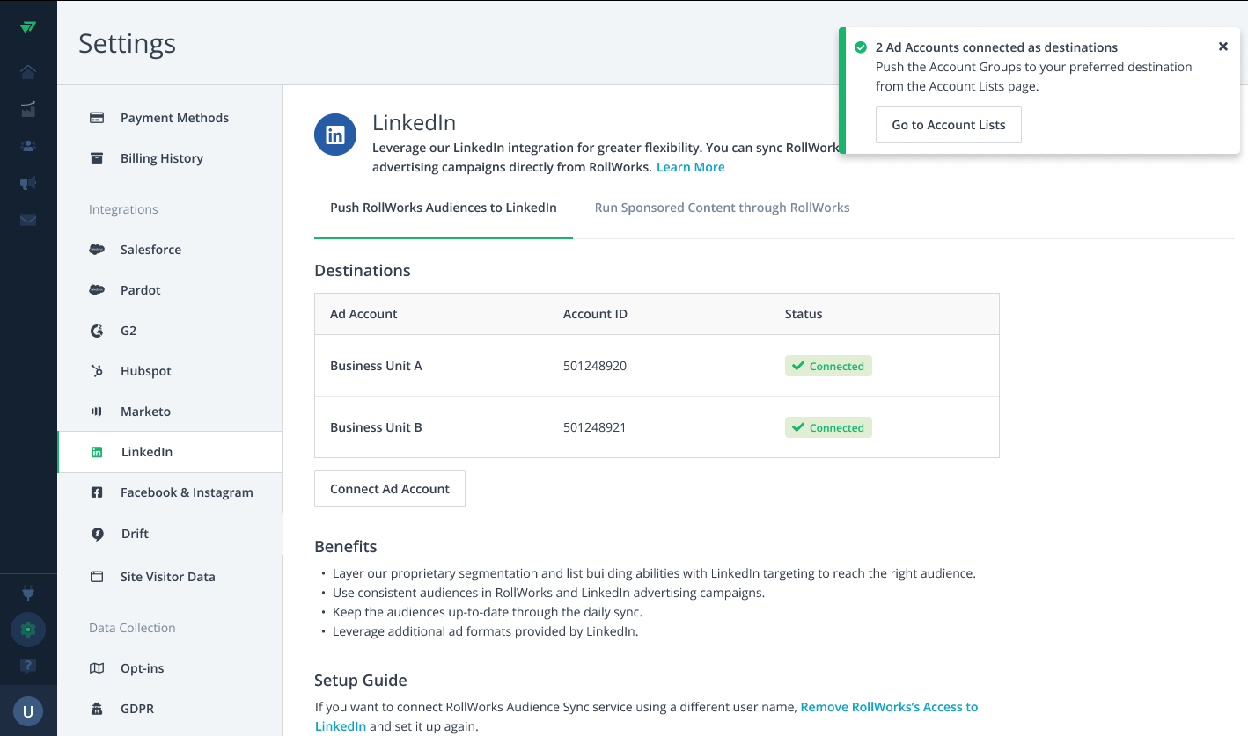Click the Billing History archive icon
Screen dimensions: 1248x736
tap(97, 158)
